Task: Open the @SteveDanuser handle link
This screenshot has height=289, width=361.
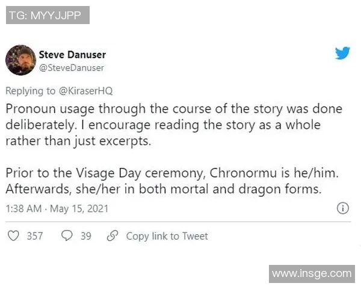Action: (x=71, y=67)
